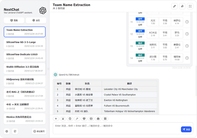Click the Qwen2-VL-72B-Instruct model name label
197x138 pixels.
point(69,75)
